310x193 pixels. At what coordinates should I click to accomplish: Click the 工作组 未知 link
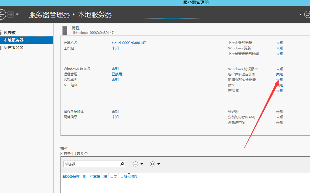click(115, 48)
